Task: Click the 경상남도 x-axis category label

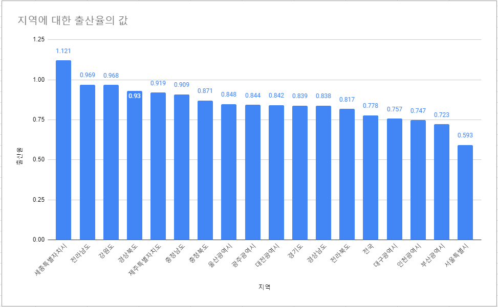Action: click(x=317, y=253)
